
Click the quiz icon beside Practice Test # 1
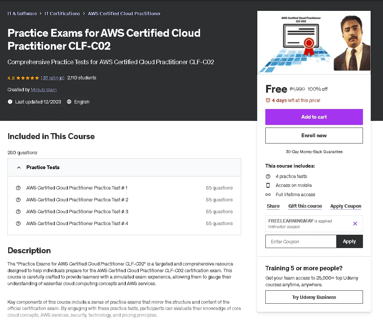(18, 188)
